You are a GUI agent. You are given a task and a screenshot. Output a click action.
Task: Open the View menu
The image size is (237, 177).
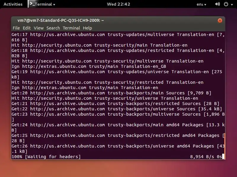[x=39, y=28]
